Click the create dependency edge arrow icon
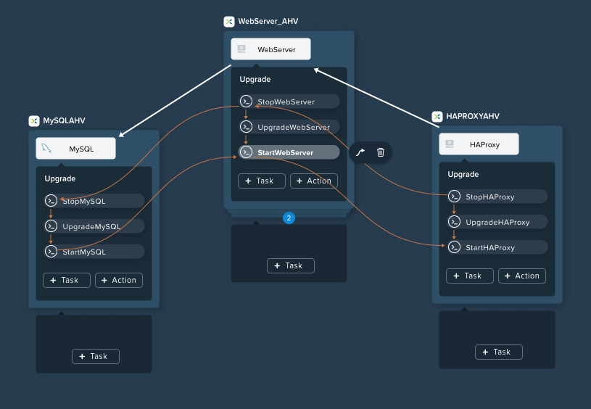This screenshot has height=409, width=591. pyautogui.click(x=360, y=152)
